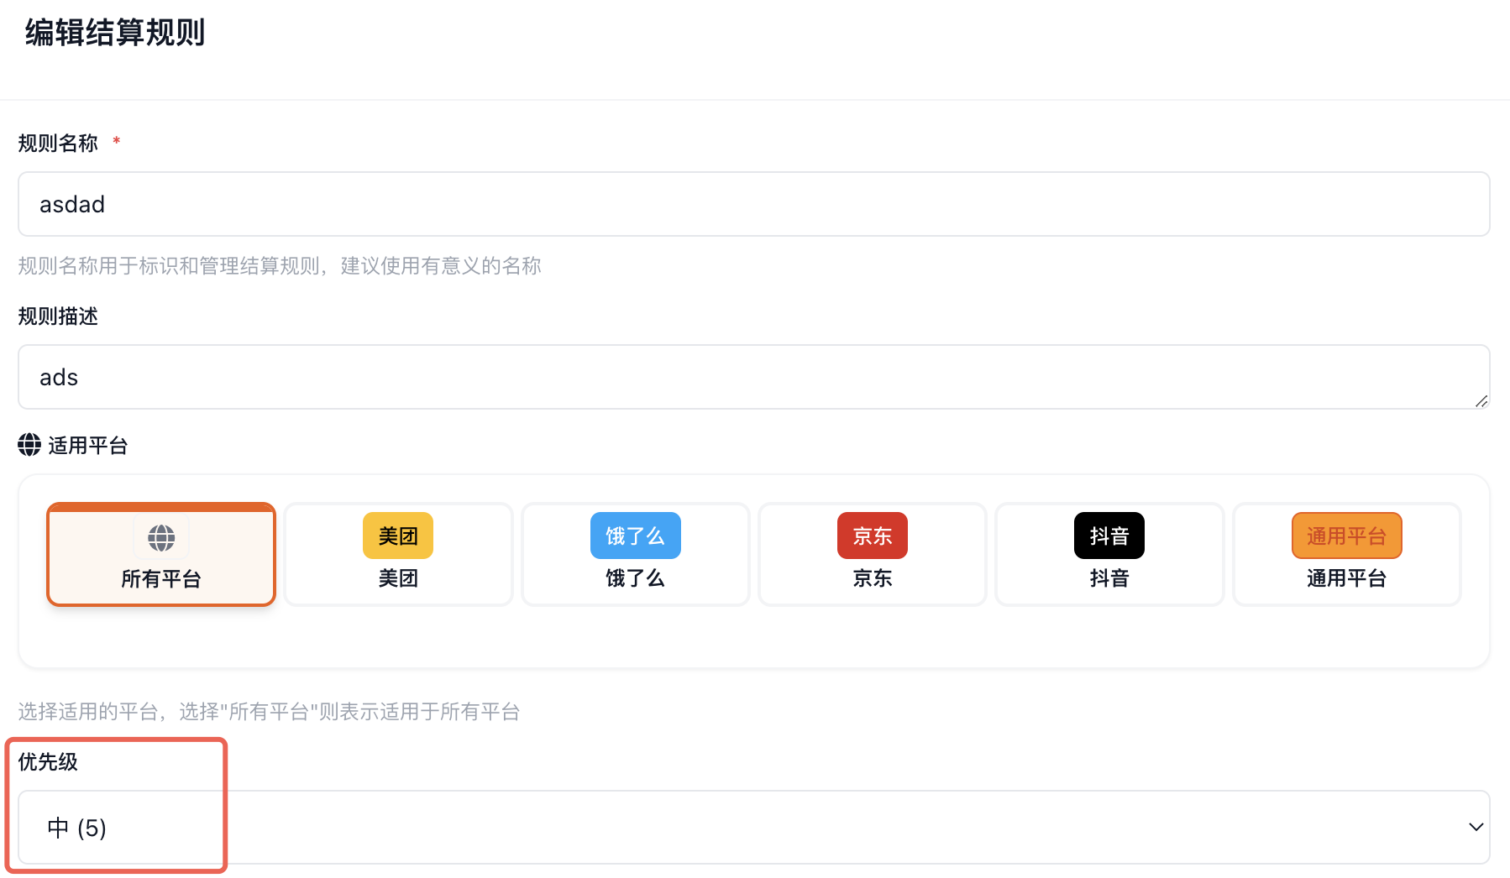The height and width of the screenshot is (878, 1510).
Task: Focus the rule description textarea containing ads
Action: [753, 378]
